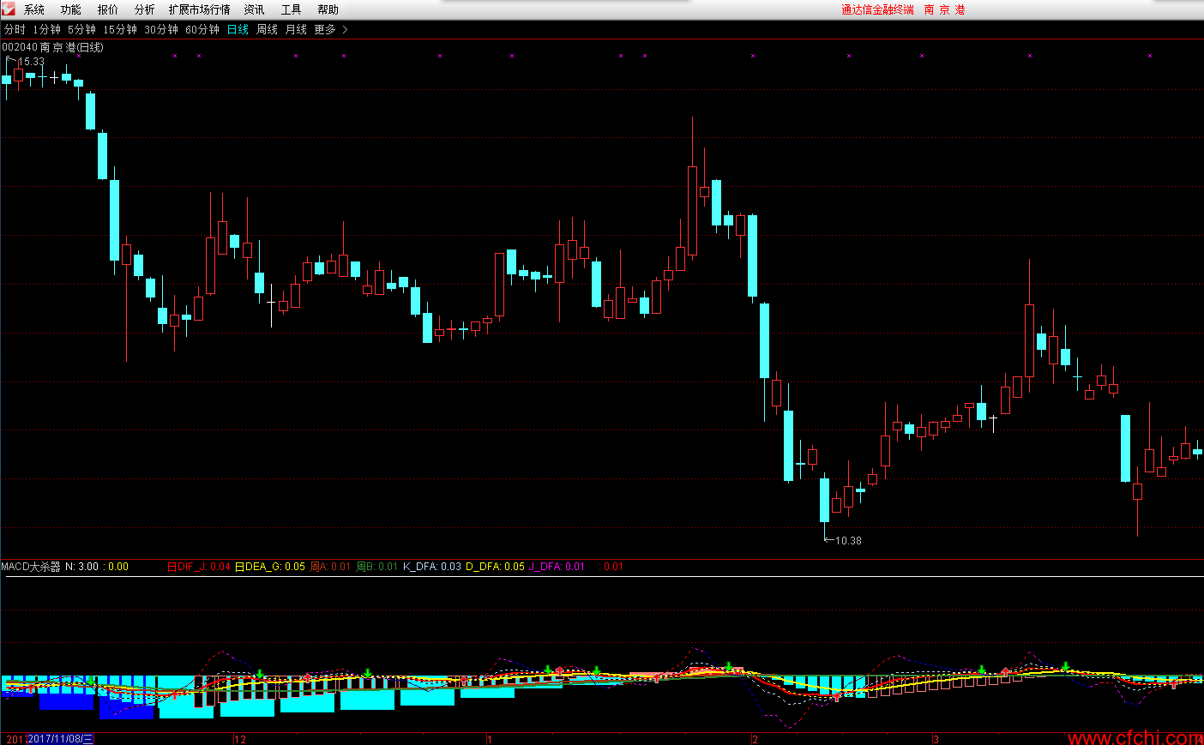The height and width of the screenshot is (745, 1204).
Task: Switch to the 分时 chart period
Action: (x=15, y=29)
